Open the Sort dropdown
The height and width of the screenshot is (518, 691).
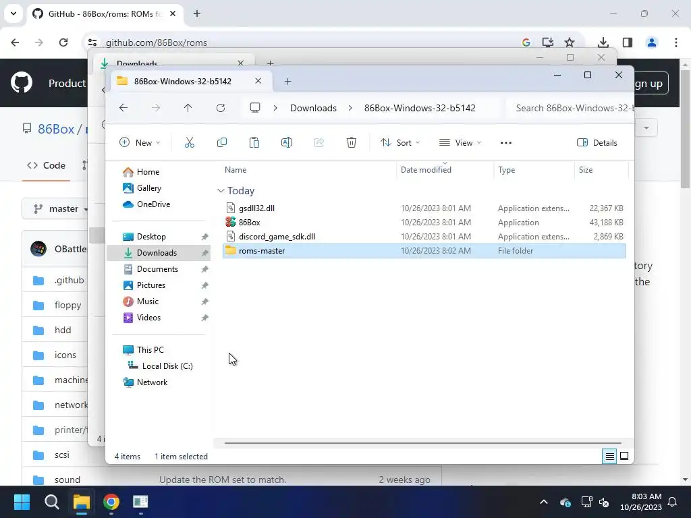(400, 143)
